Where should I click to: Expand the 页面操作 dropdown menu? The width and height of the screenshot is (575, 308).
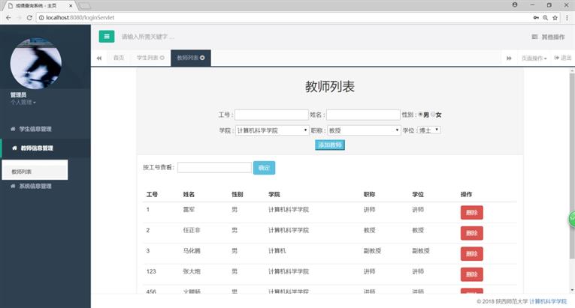(x=534, y=58)
